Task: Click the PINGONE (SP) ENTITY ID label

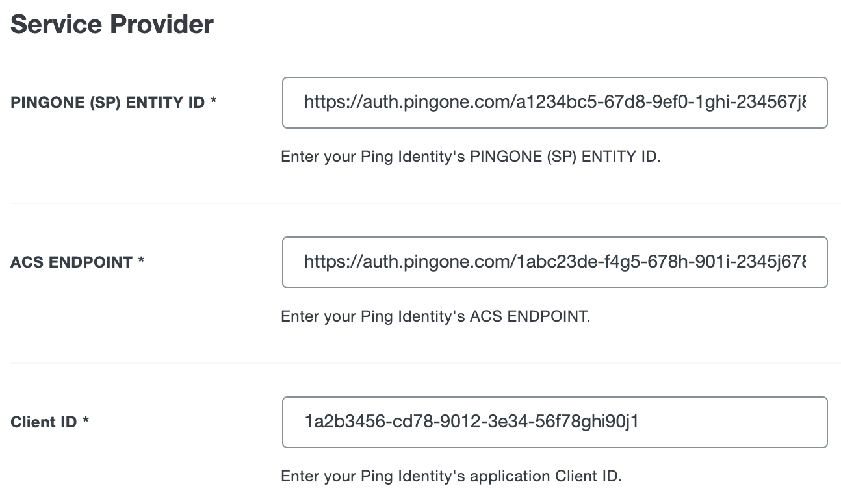Action: pyautogui.click(x=104, y=102)
